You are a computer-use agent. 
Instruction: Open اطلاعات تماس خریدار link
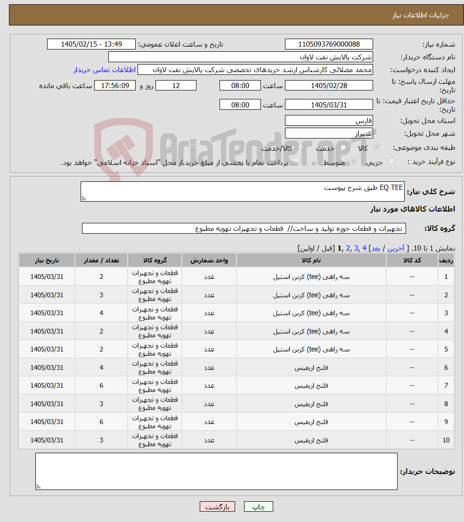tap(105, 70)
